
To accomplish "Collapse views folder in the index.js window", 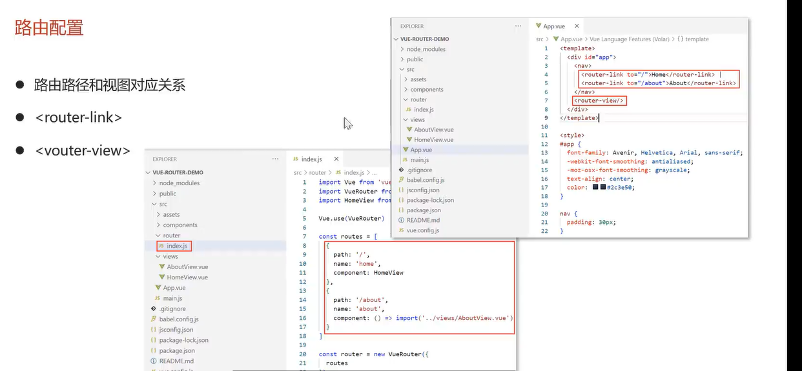I will tap(170, 256).
